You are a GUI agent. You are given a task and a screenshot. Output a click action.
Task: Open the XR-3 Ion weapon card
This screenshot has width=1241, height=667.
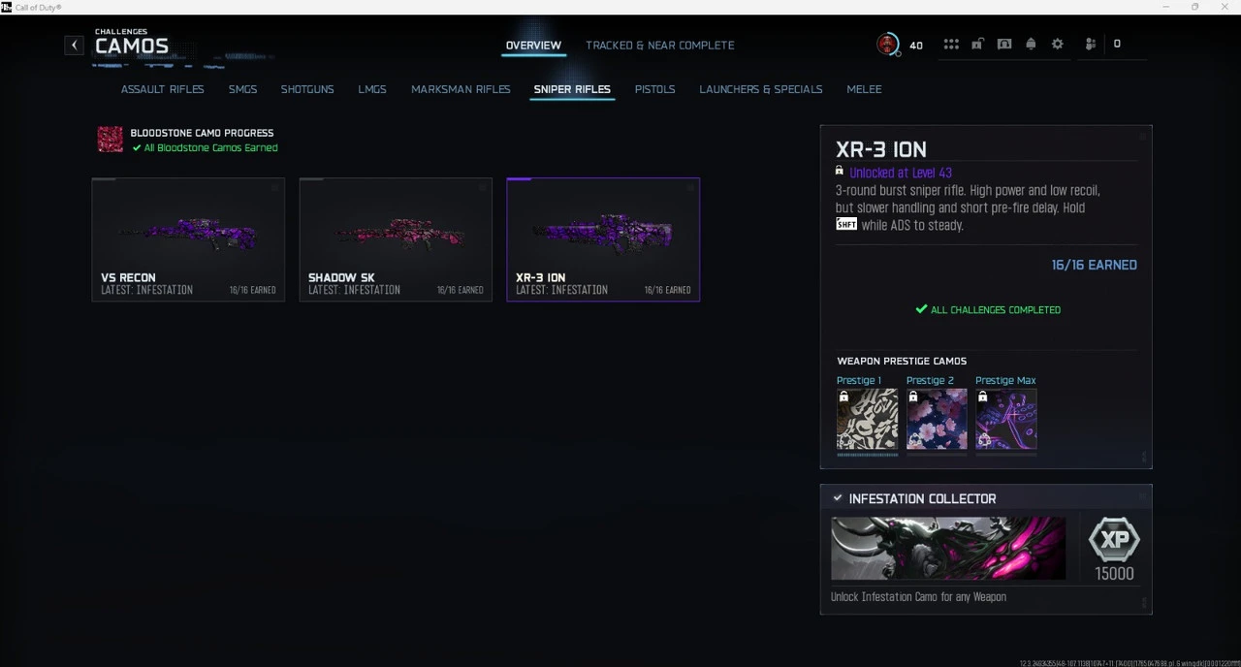(603, 239)
